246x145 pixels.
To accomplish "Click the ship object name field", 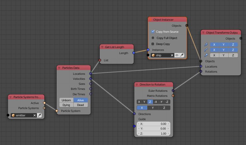I will click(162, 55).
